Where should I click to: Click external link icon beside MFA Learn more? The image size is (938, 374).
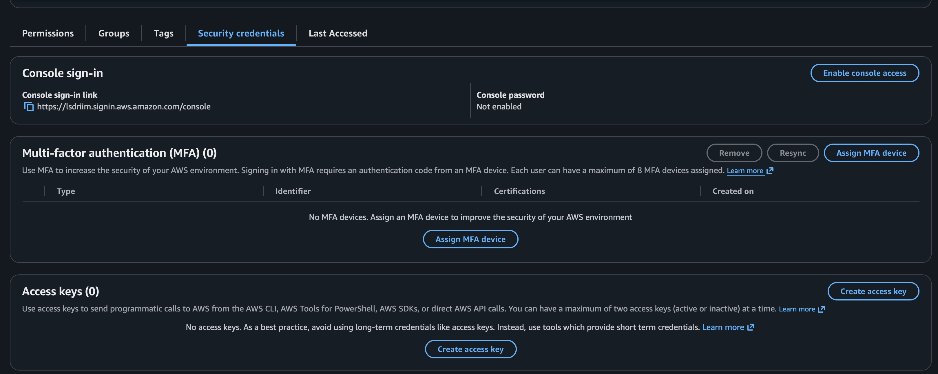click(770, 170)
